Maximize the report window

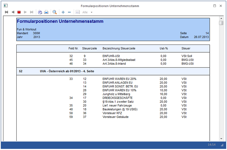215,5
